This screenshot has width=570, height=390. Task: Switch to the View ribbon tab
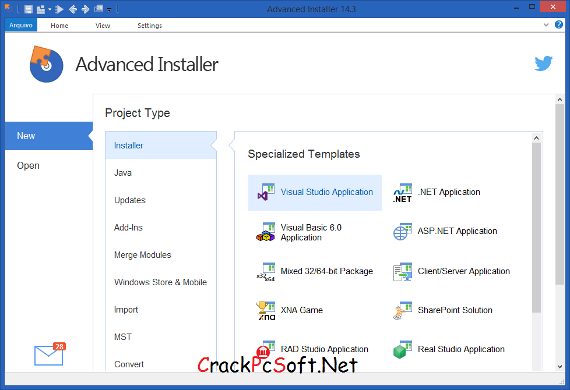coord(103,26)
